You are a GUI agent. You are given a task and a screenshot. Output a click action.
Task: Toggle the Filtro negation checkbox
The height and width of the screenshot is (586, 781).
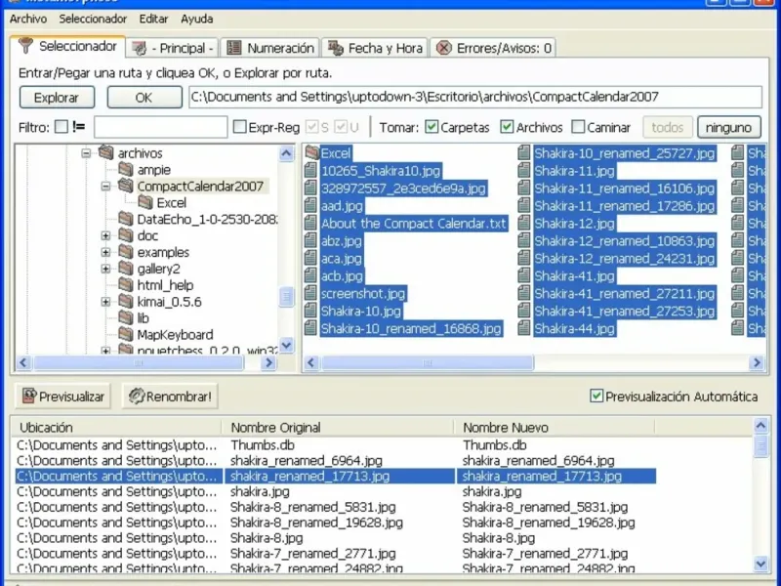(62, 127)
